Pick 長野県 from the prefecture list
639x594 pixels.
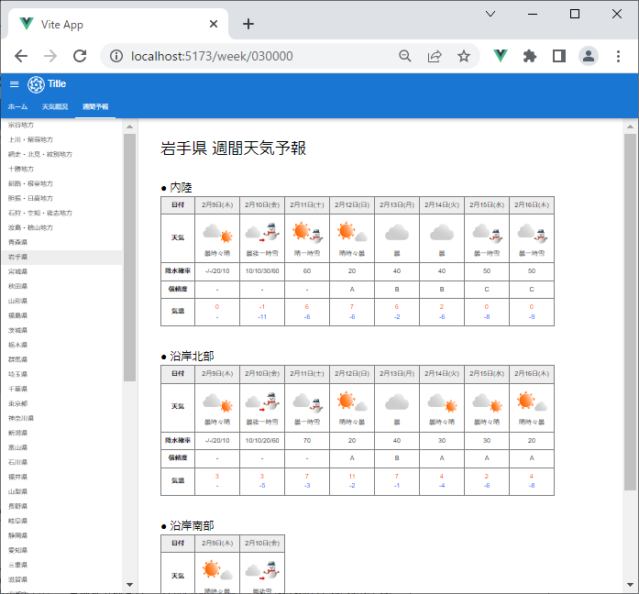(61, 506)
